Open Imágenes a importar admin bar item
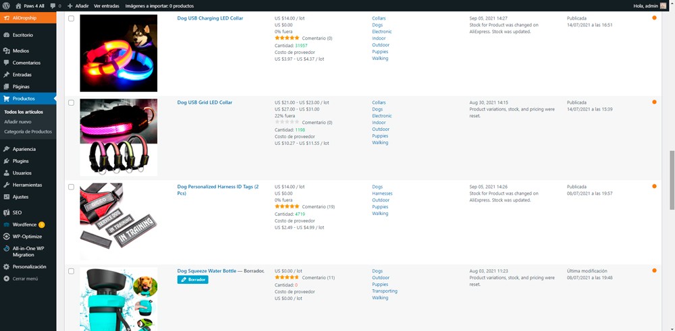The width and height of the screenshot is (675, 331). 159,6
